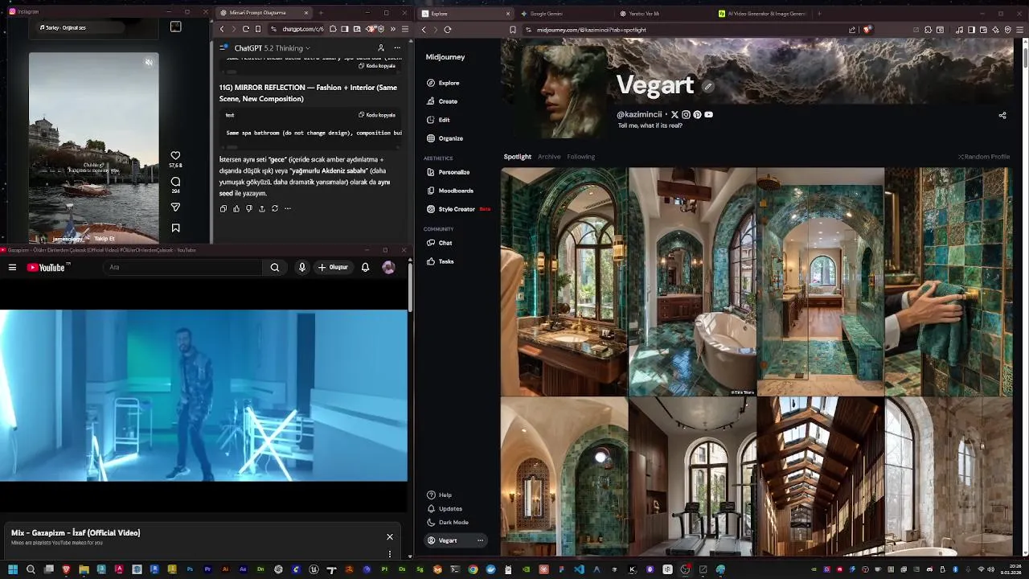Open more actions under ChatGPT response
The height and width of the screenshot is (579, 1029).
pos(288,208)
